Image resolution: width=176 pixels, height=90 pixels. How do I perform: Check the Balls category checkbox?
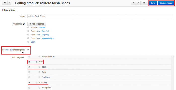pyautogui.click(x=29, y=72)
